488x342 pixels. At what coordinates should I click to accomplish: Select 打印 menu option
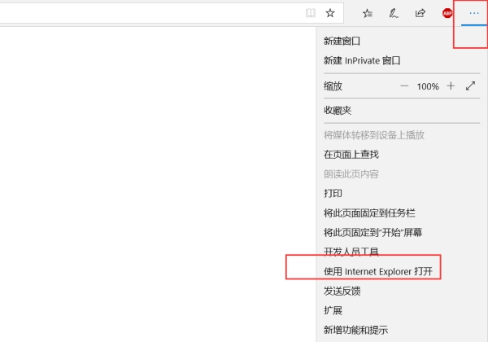[x=333, y=193]
